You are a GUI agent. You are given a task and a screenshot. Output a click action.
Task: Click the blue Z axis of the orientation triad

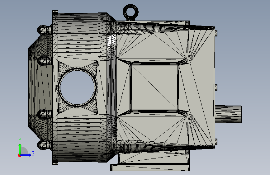pyautogui.click(x=26, y=155)
